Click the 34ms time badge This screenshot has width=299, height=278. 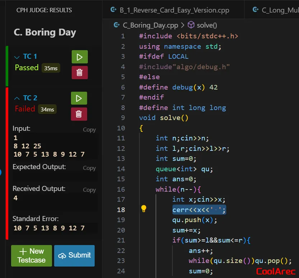pyautogui.click(x=47, y=109)
